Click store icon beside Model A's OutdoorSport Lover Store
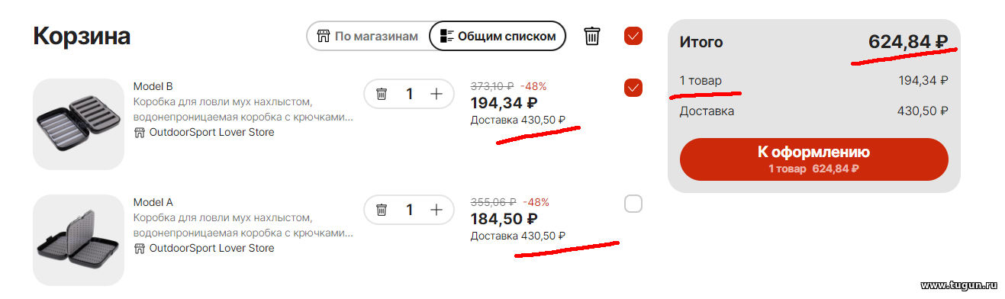This screenshot has height=299, width=1005. pos(140,249)
